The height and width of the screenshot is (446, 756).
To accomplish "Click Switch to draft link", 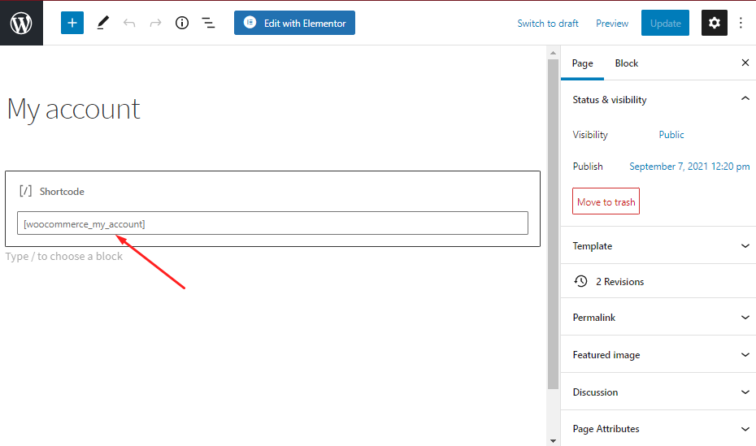I will 548,23.
